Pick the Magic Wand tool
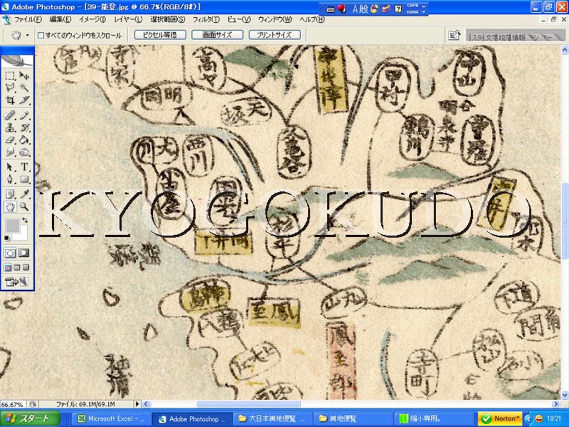Viewport: 569px width, 427px height. click(x=24, y=87)
